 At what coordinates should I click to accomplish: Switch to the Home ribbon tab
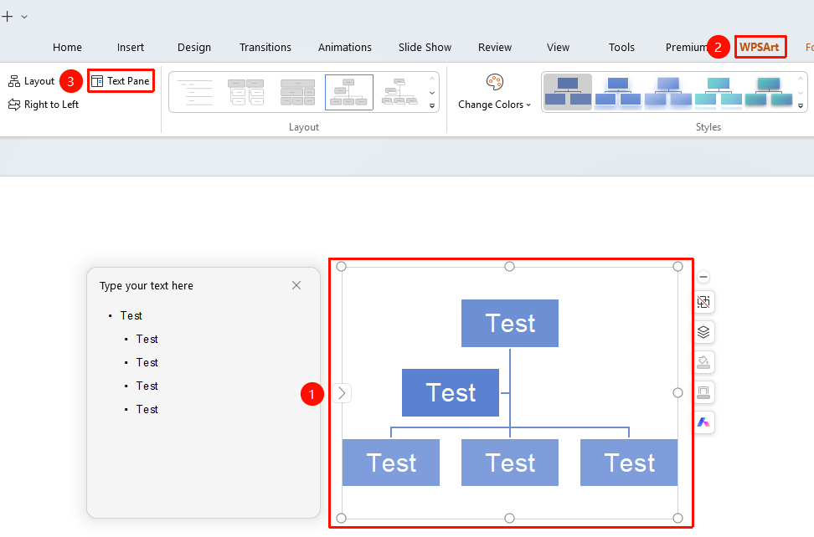pos(68,47)
